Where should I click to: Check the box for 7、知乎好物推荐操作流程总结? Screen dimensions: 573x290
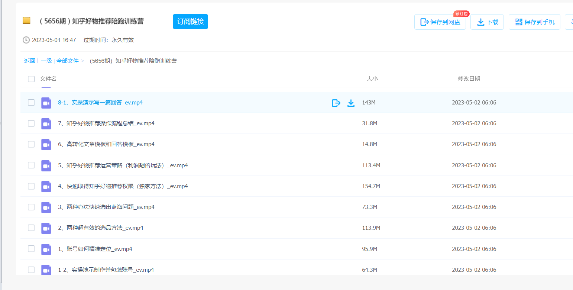(31, 123)
